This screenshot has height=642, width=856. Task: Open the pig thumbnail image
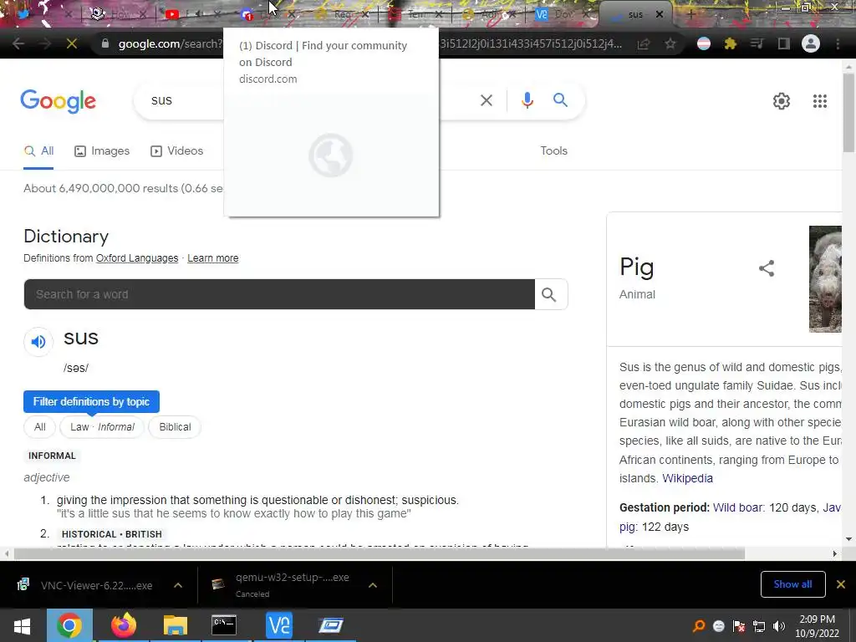(x=825, y=279)
